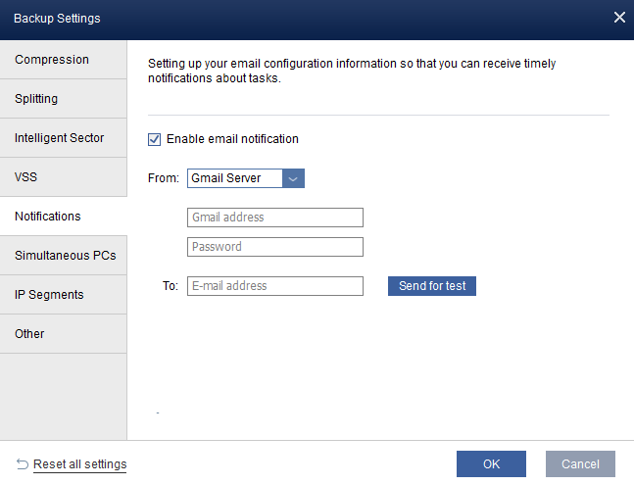Viewport: 634px width, 485px height.
Task: Click the reset arrow icon at bottom left
Action: (x=22, y=463)
